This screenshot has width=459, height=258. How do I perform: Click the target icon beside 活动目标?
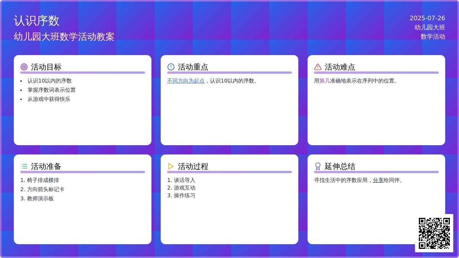24,67
